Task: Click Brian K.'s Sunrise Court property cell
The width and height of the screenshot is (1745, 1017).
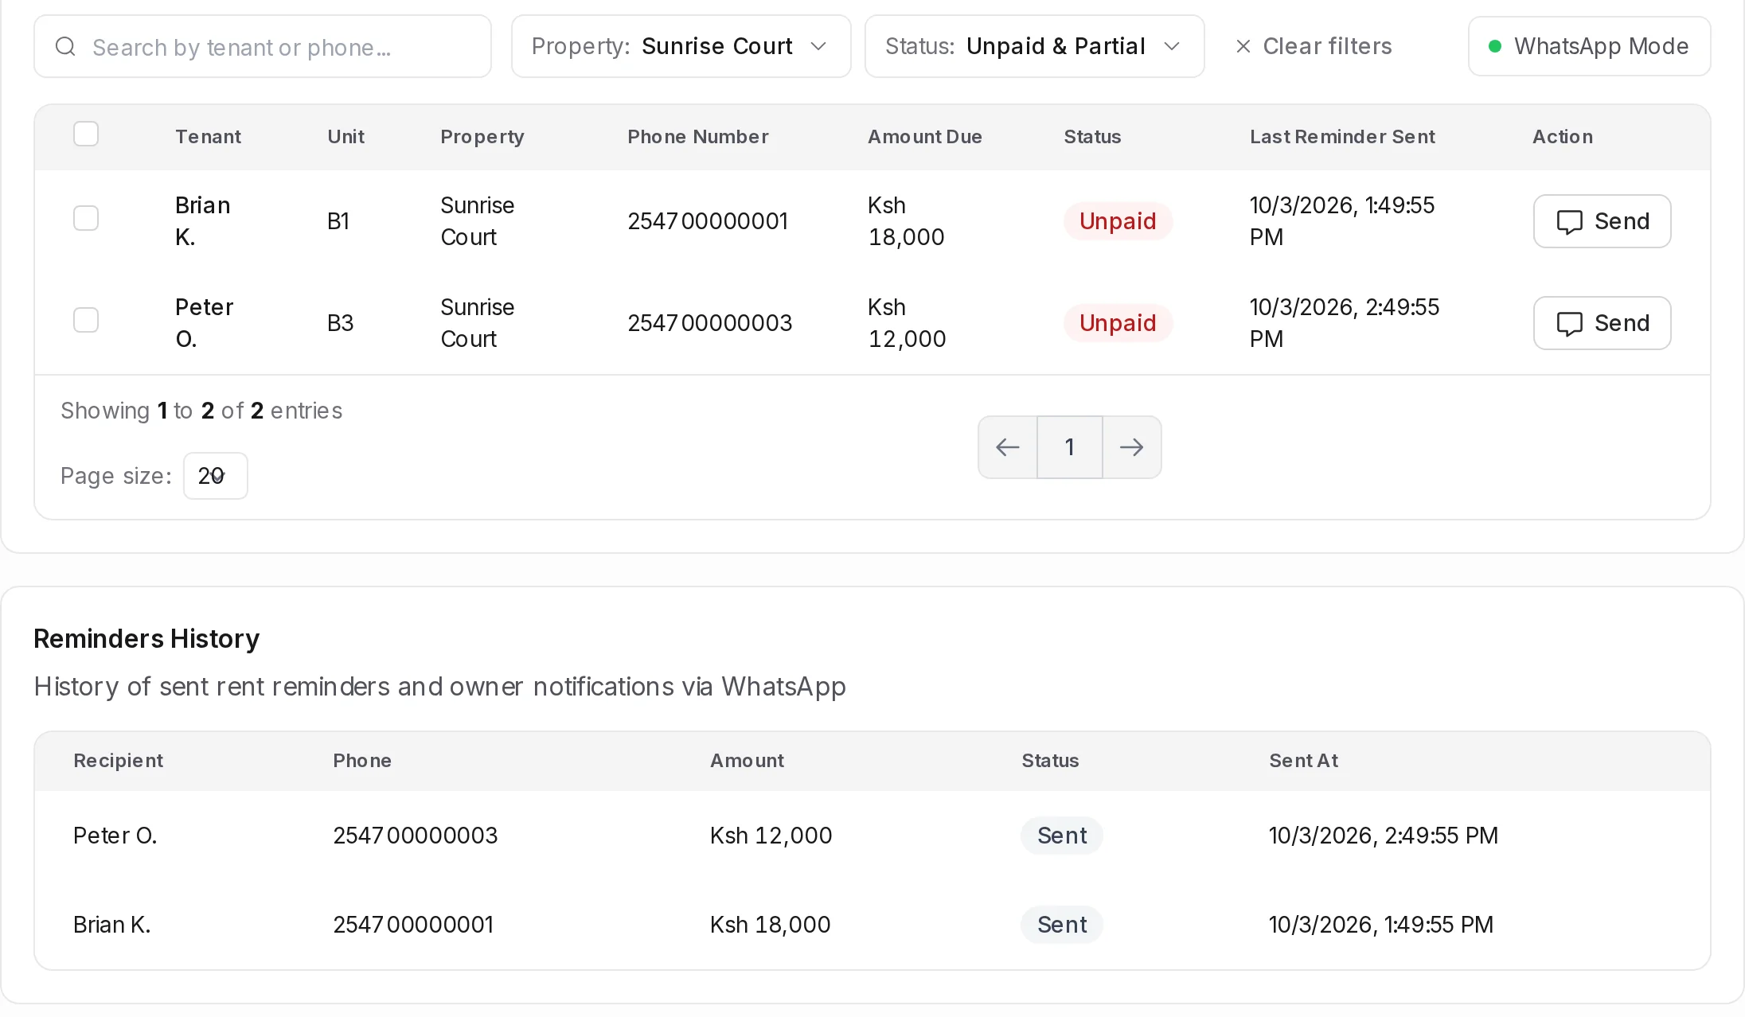Action: pyautogui.click(x=477, y=221)
